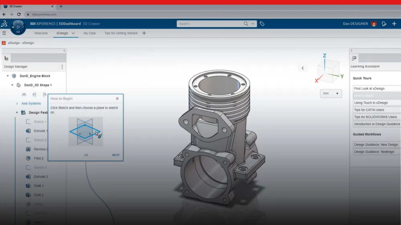Select DanD_3D Shape 1 in tree

[38, 85]
